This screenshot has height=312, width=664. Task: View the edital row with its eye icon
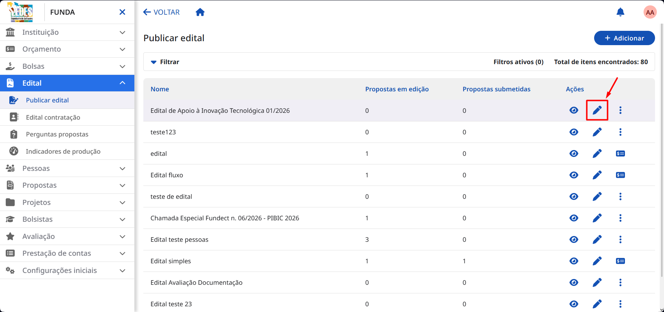[574, 154]
